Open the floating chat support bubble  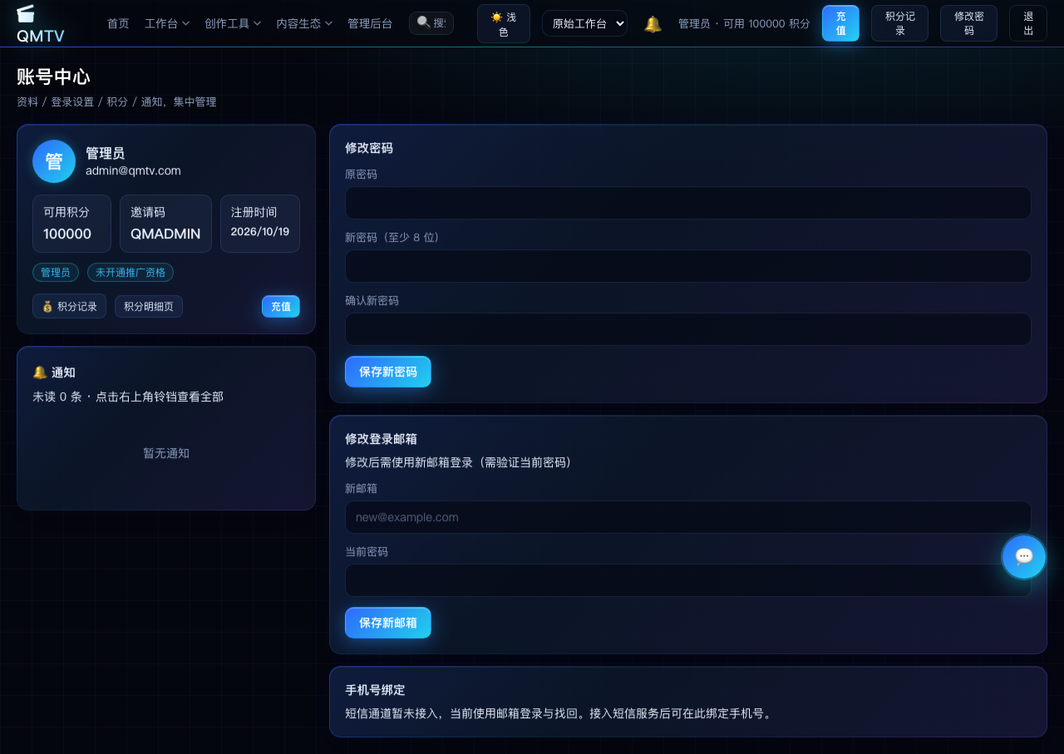[1024, 557]
